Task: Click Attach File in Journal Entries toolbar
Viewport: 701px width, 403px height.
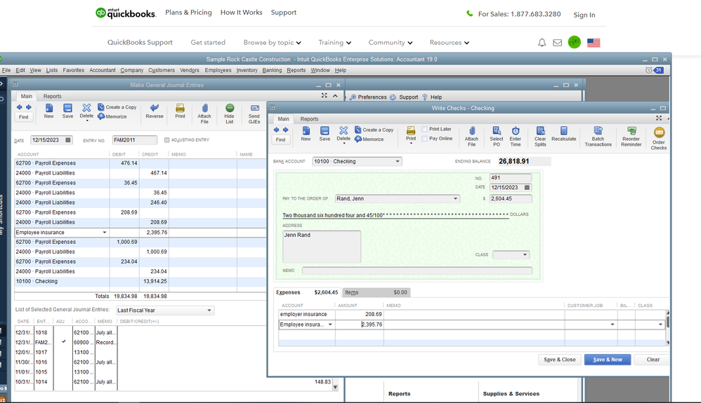Action: click(x=204, y=114)
